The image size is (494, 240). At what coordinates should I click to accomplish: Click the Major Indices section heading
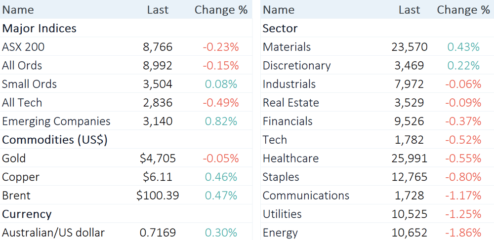40,29
